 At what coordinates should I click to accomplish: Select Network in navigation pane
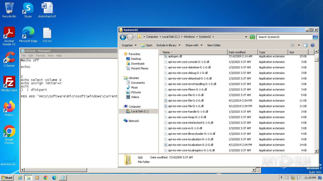[134, 121]
